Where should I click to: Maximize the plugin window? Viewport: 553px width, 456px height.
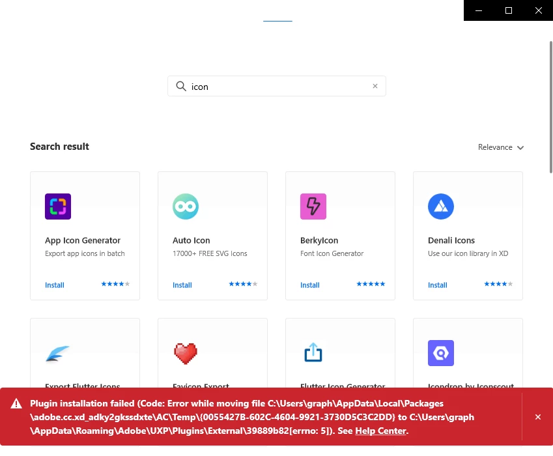(x=509, y=10)
